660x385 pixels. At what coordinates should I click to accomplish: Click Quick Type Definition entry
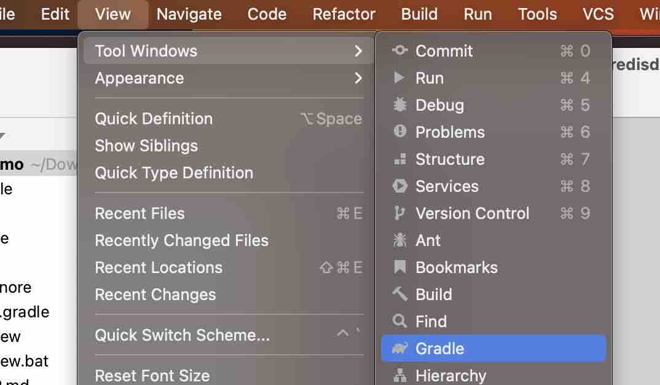click(174, 173)
